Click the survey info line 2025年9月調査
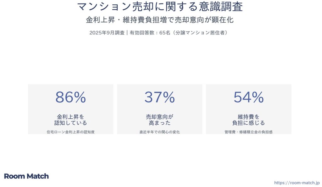322x187 pixels. click(x=107, y=33)
